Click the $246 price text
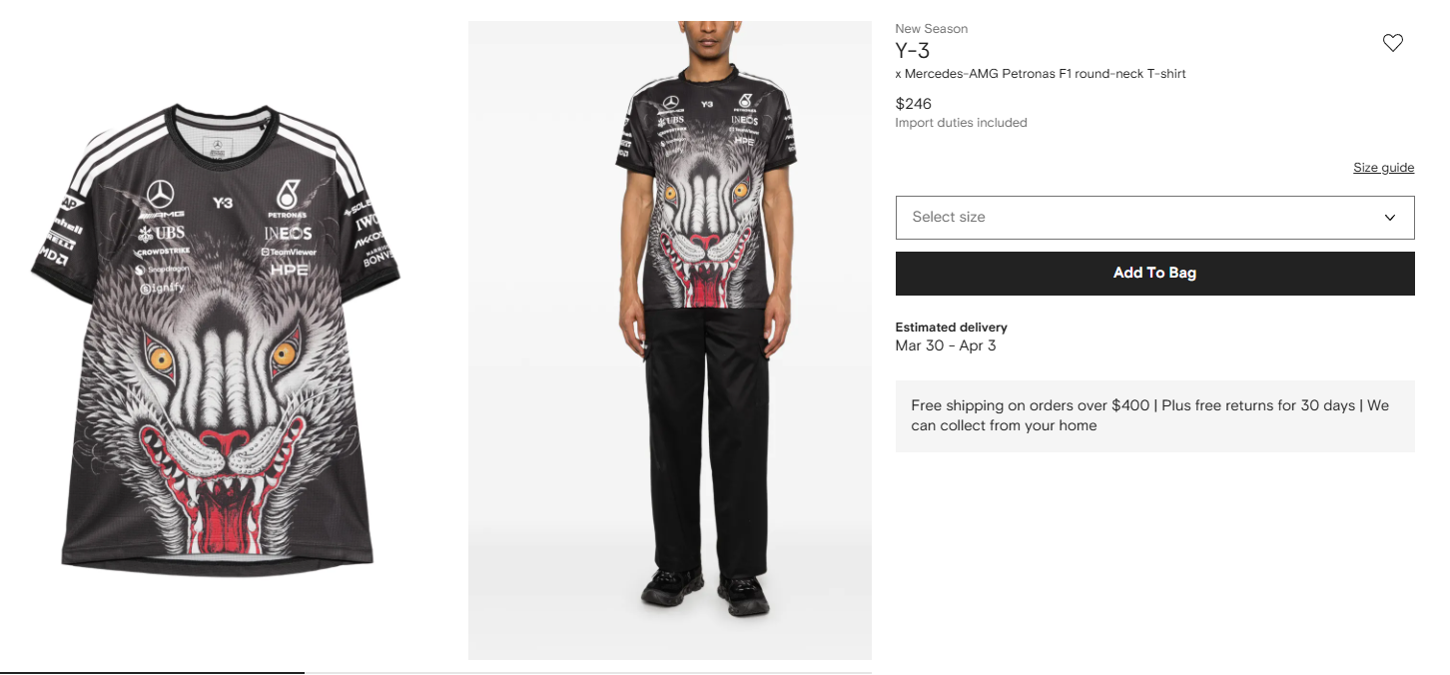 (914, 104)
